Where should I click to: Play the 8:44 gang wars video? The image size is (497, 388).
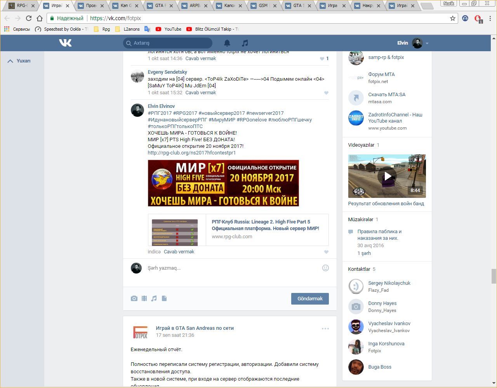(x=387, y=176)
